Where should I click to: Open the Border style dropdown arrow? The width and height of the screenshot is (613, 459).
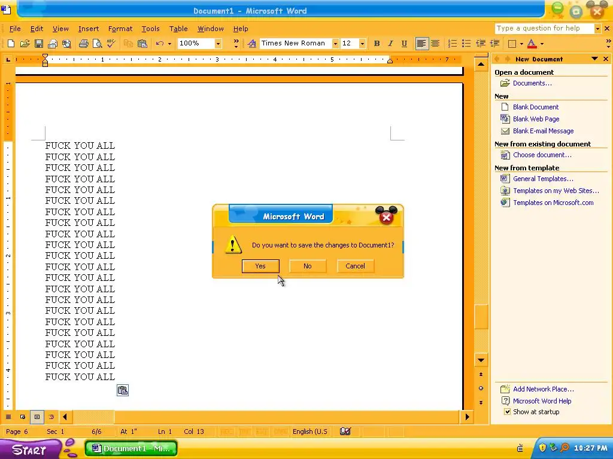point(521,44)
